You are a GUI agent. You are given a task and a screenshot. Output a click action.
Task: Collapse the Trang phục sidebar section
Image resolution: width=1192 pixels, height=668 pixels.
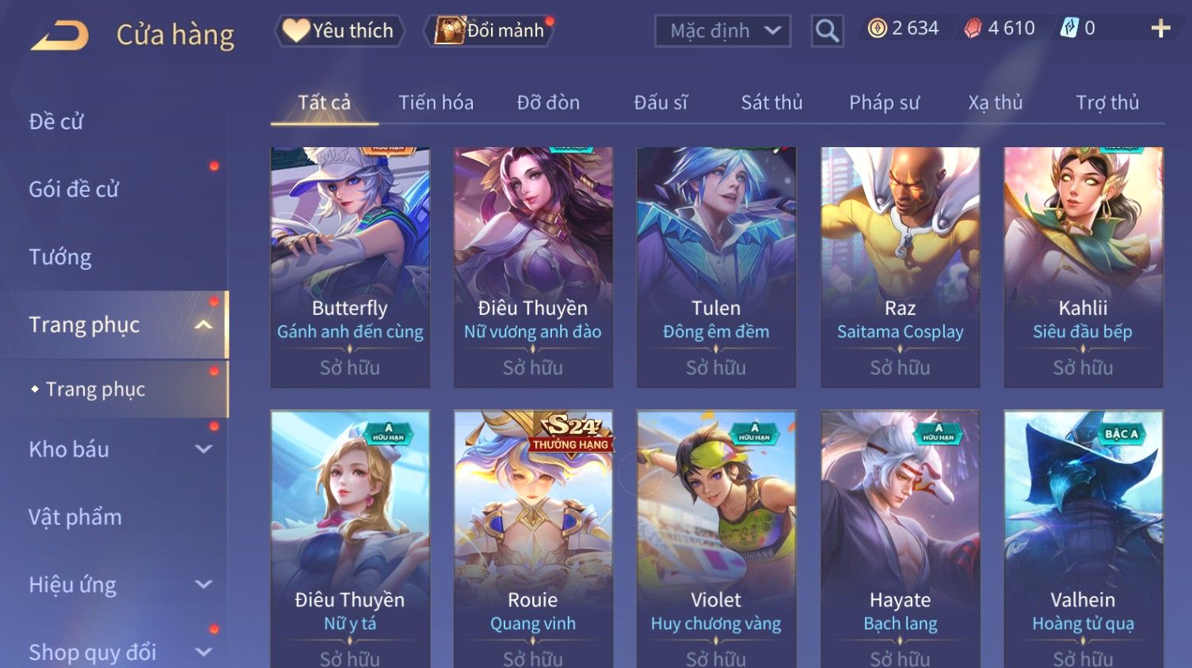coord(204,325)
